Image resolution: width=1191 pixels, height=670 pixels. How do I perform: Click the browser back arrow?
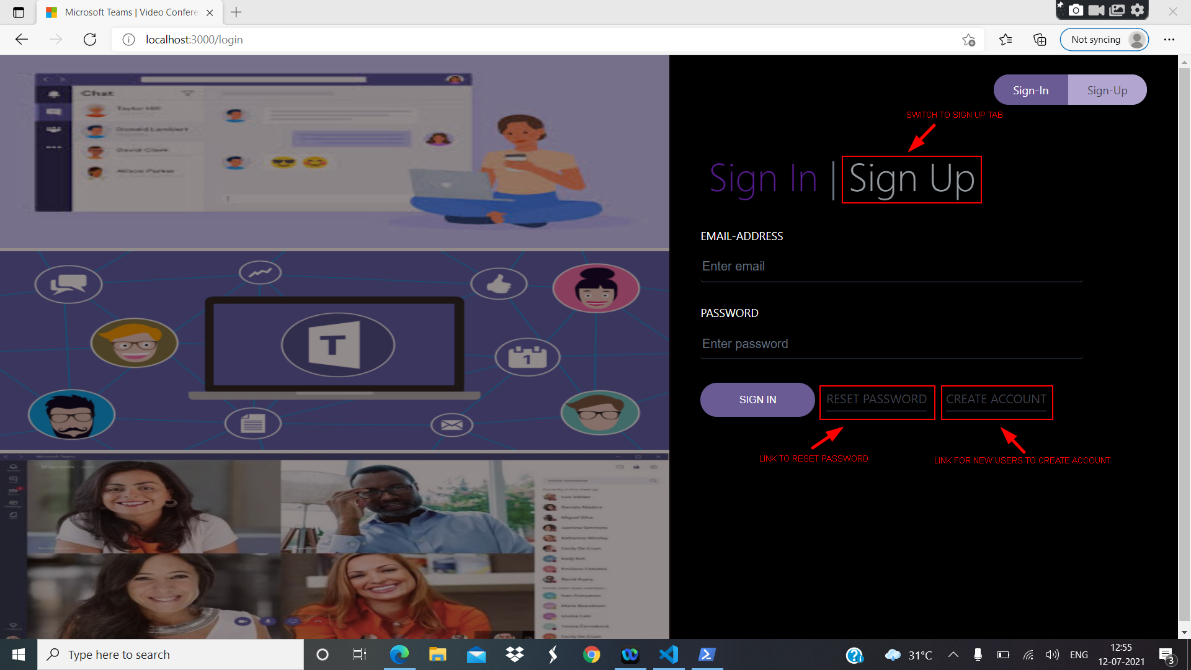click(22, 40)
